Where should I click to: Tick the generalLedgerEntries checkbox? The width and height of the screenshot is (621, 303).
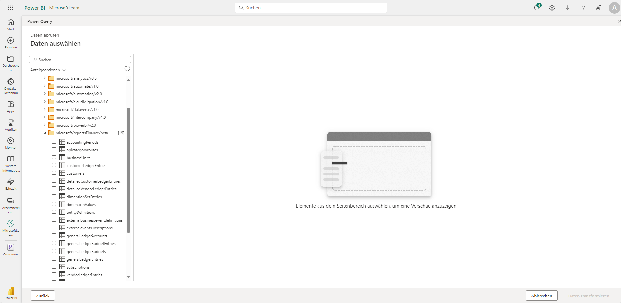tap(54, 259)
